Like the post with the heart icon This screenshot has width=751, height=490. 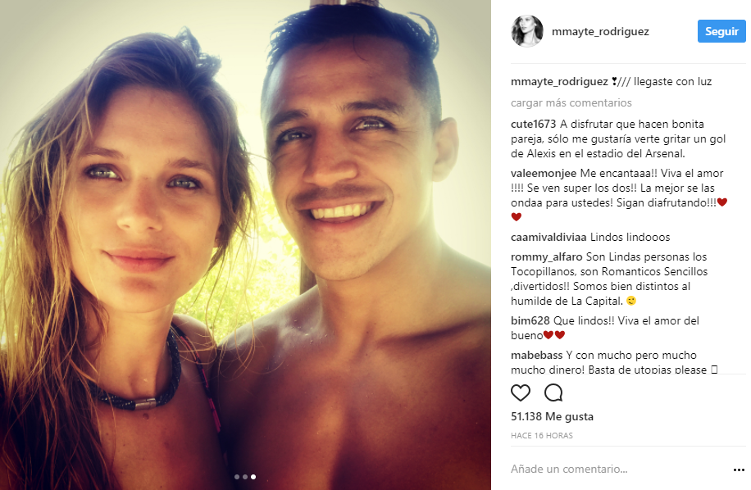[x=520, y=392]
